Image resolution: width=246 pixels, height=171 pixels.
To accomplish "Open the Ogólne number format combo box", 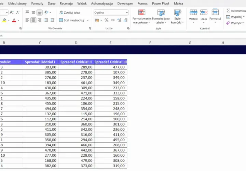I will pos(111,13).
